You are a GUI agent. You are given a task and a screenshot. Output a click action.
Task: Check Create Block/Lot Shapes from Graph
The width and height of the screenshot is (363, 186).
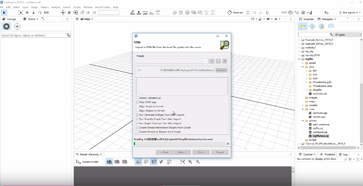[138, 132]
